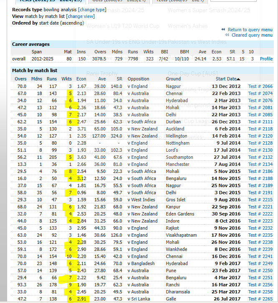The width and height of the screenshot is (278, 303).
Task: Open scorecard Test # 2188
Action: [x=260, y=178]
